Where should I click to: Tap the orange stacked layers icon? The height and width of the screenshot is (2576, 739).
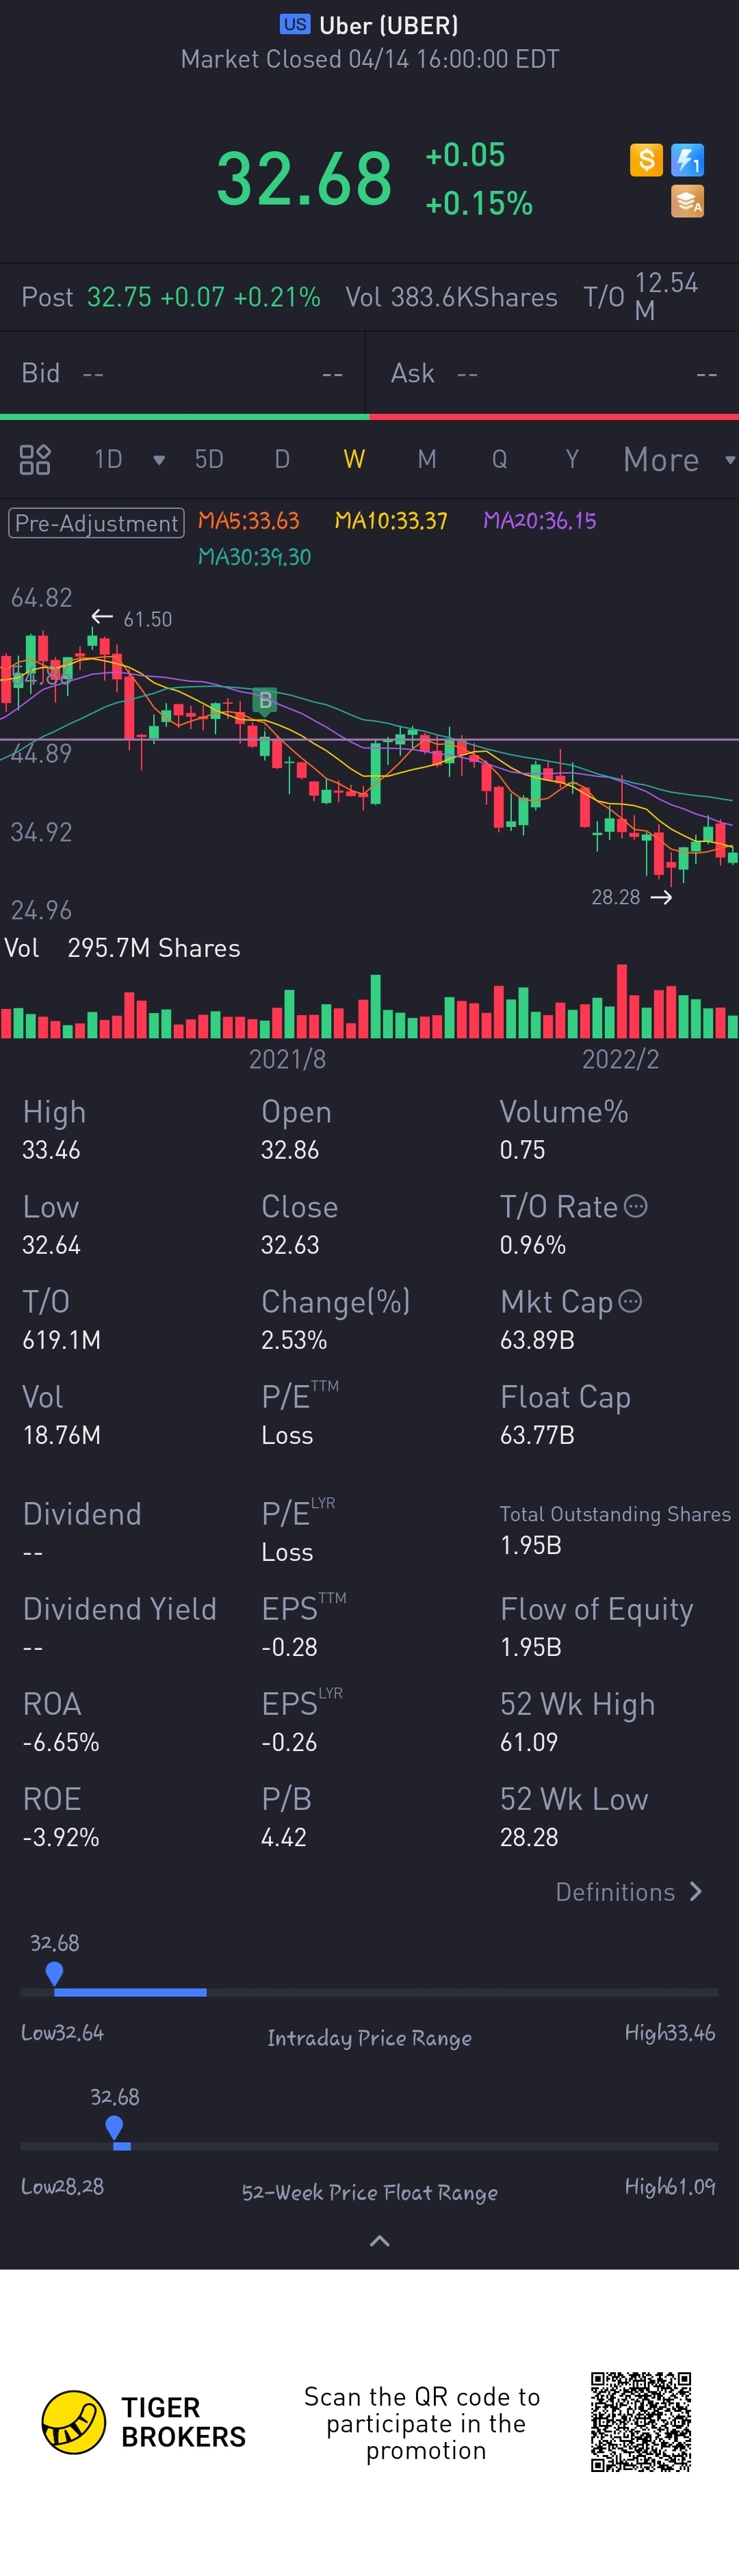pos(687,201)
